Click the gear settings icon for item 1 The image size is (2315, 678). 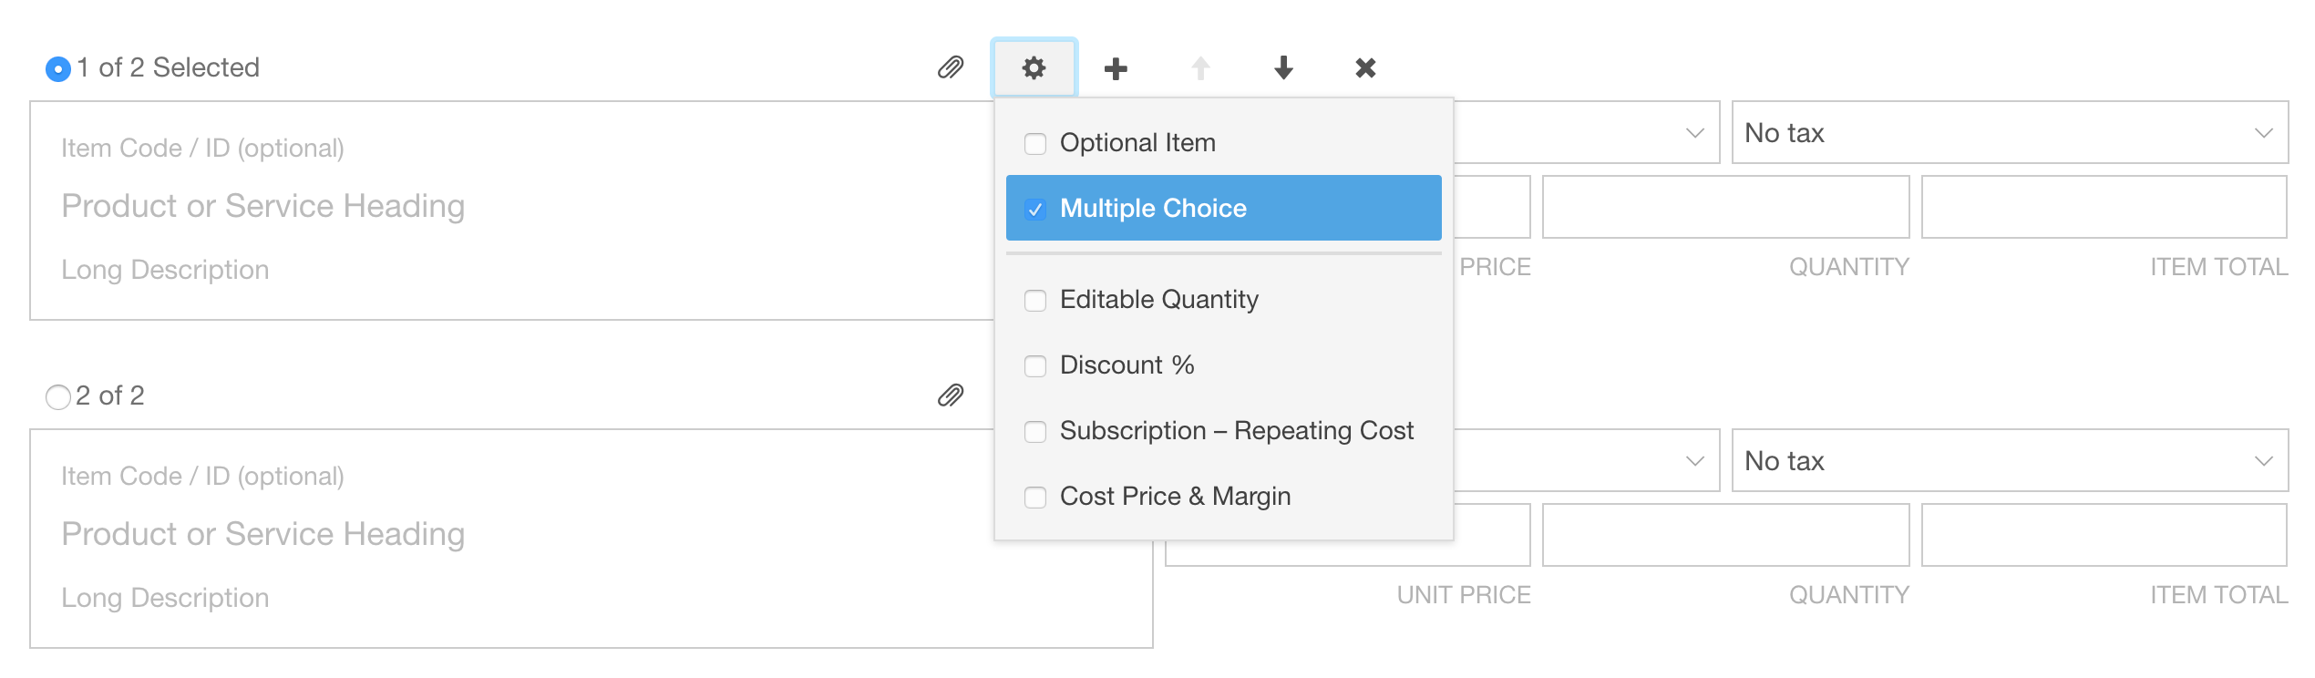pyautogui.click(x=1034, y=67)
